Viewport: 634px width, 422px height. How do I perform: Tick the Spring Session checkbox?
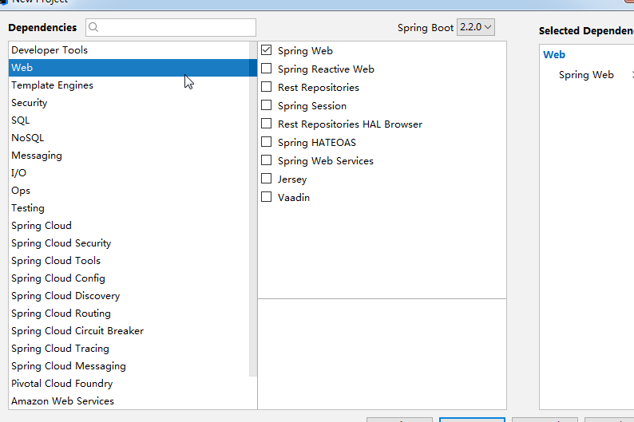click(266, 105)
